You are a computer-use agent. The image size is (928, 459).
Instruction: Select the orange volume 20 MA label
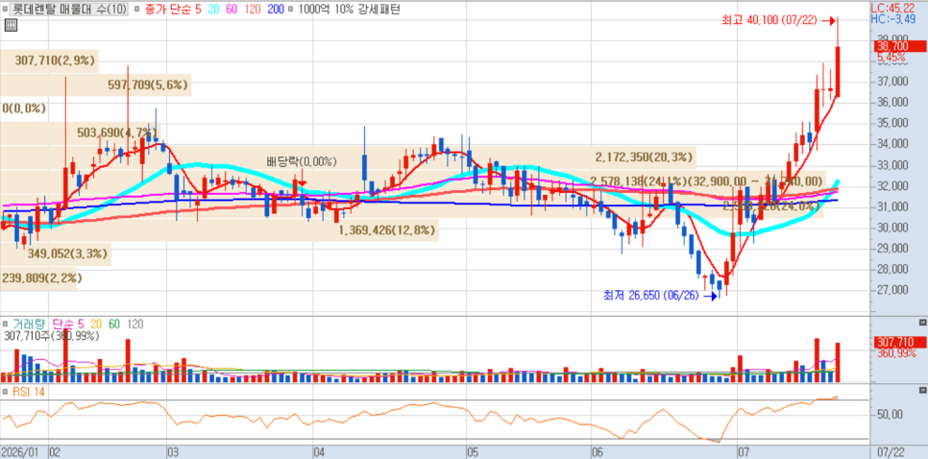click(96, 325)
